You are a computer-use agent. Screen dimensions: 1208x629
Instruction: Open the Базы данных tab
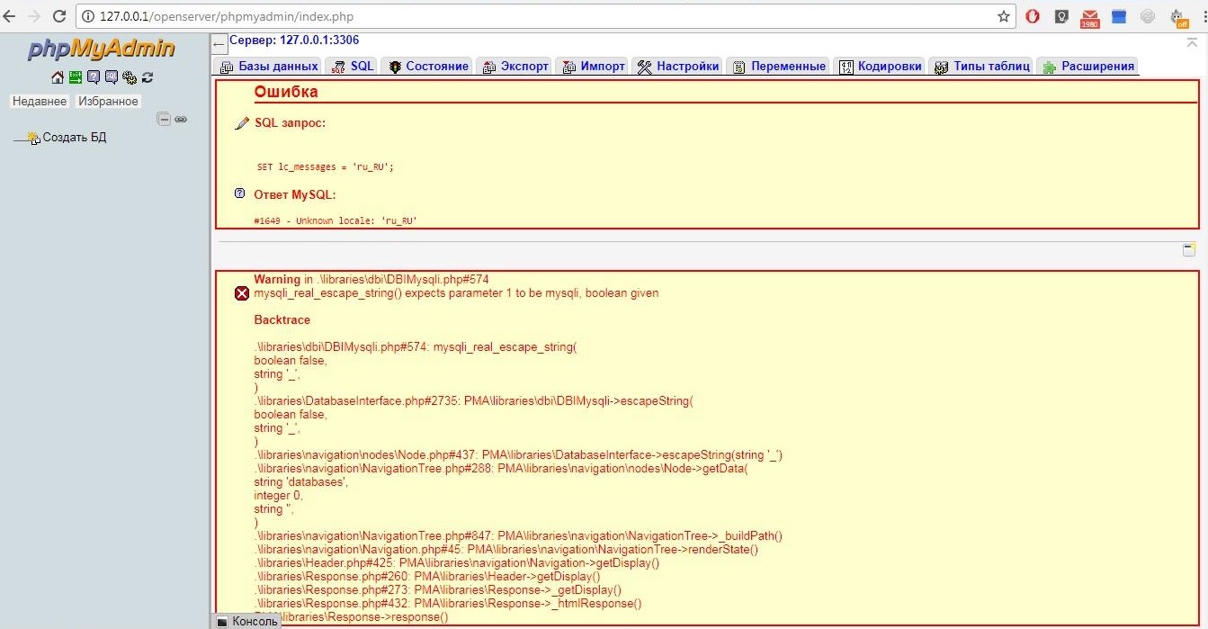pos(268,66)
